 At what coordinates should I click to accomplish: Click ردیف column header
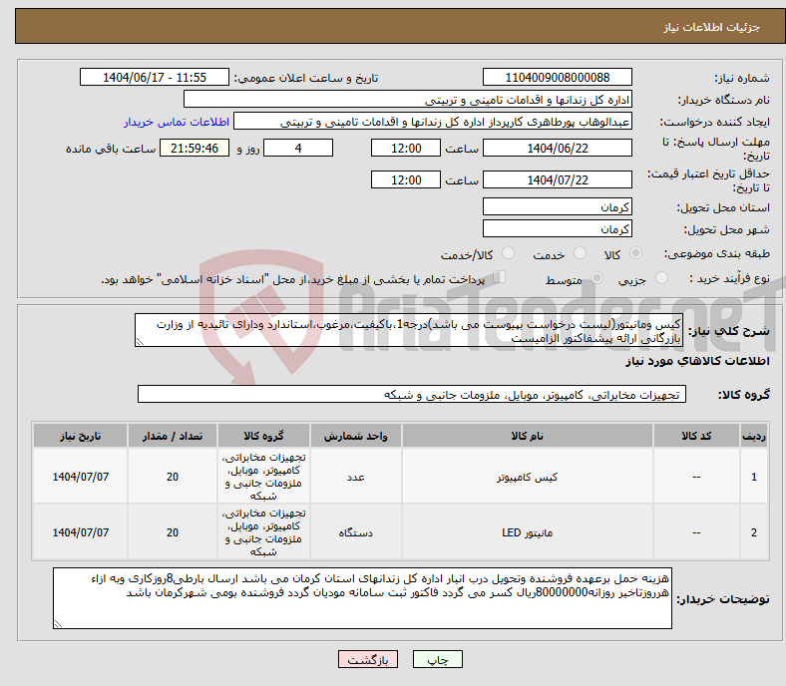pyautogui.click(x=754, y=436)
